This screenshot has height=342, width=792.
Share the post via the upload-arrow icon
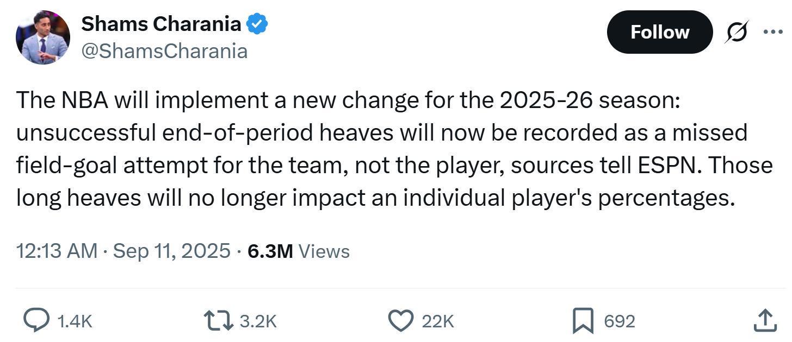[x=764, y=321]
